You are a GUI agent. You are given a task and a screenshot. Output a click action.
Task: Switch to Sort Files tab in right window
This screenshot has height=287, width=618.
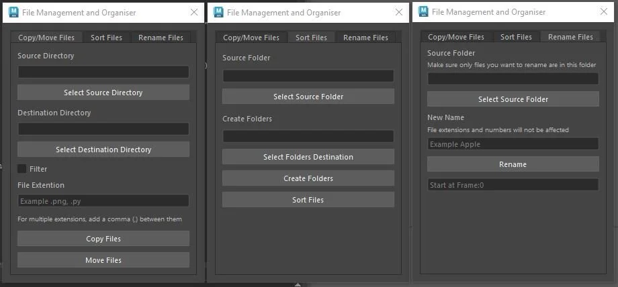[x=517, y=37]
